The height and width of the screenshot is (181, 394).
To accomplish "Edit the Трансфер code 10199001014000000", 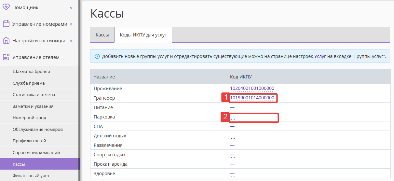I will point(252,98).
